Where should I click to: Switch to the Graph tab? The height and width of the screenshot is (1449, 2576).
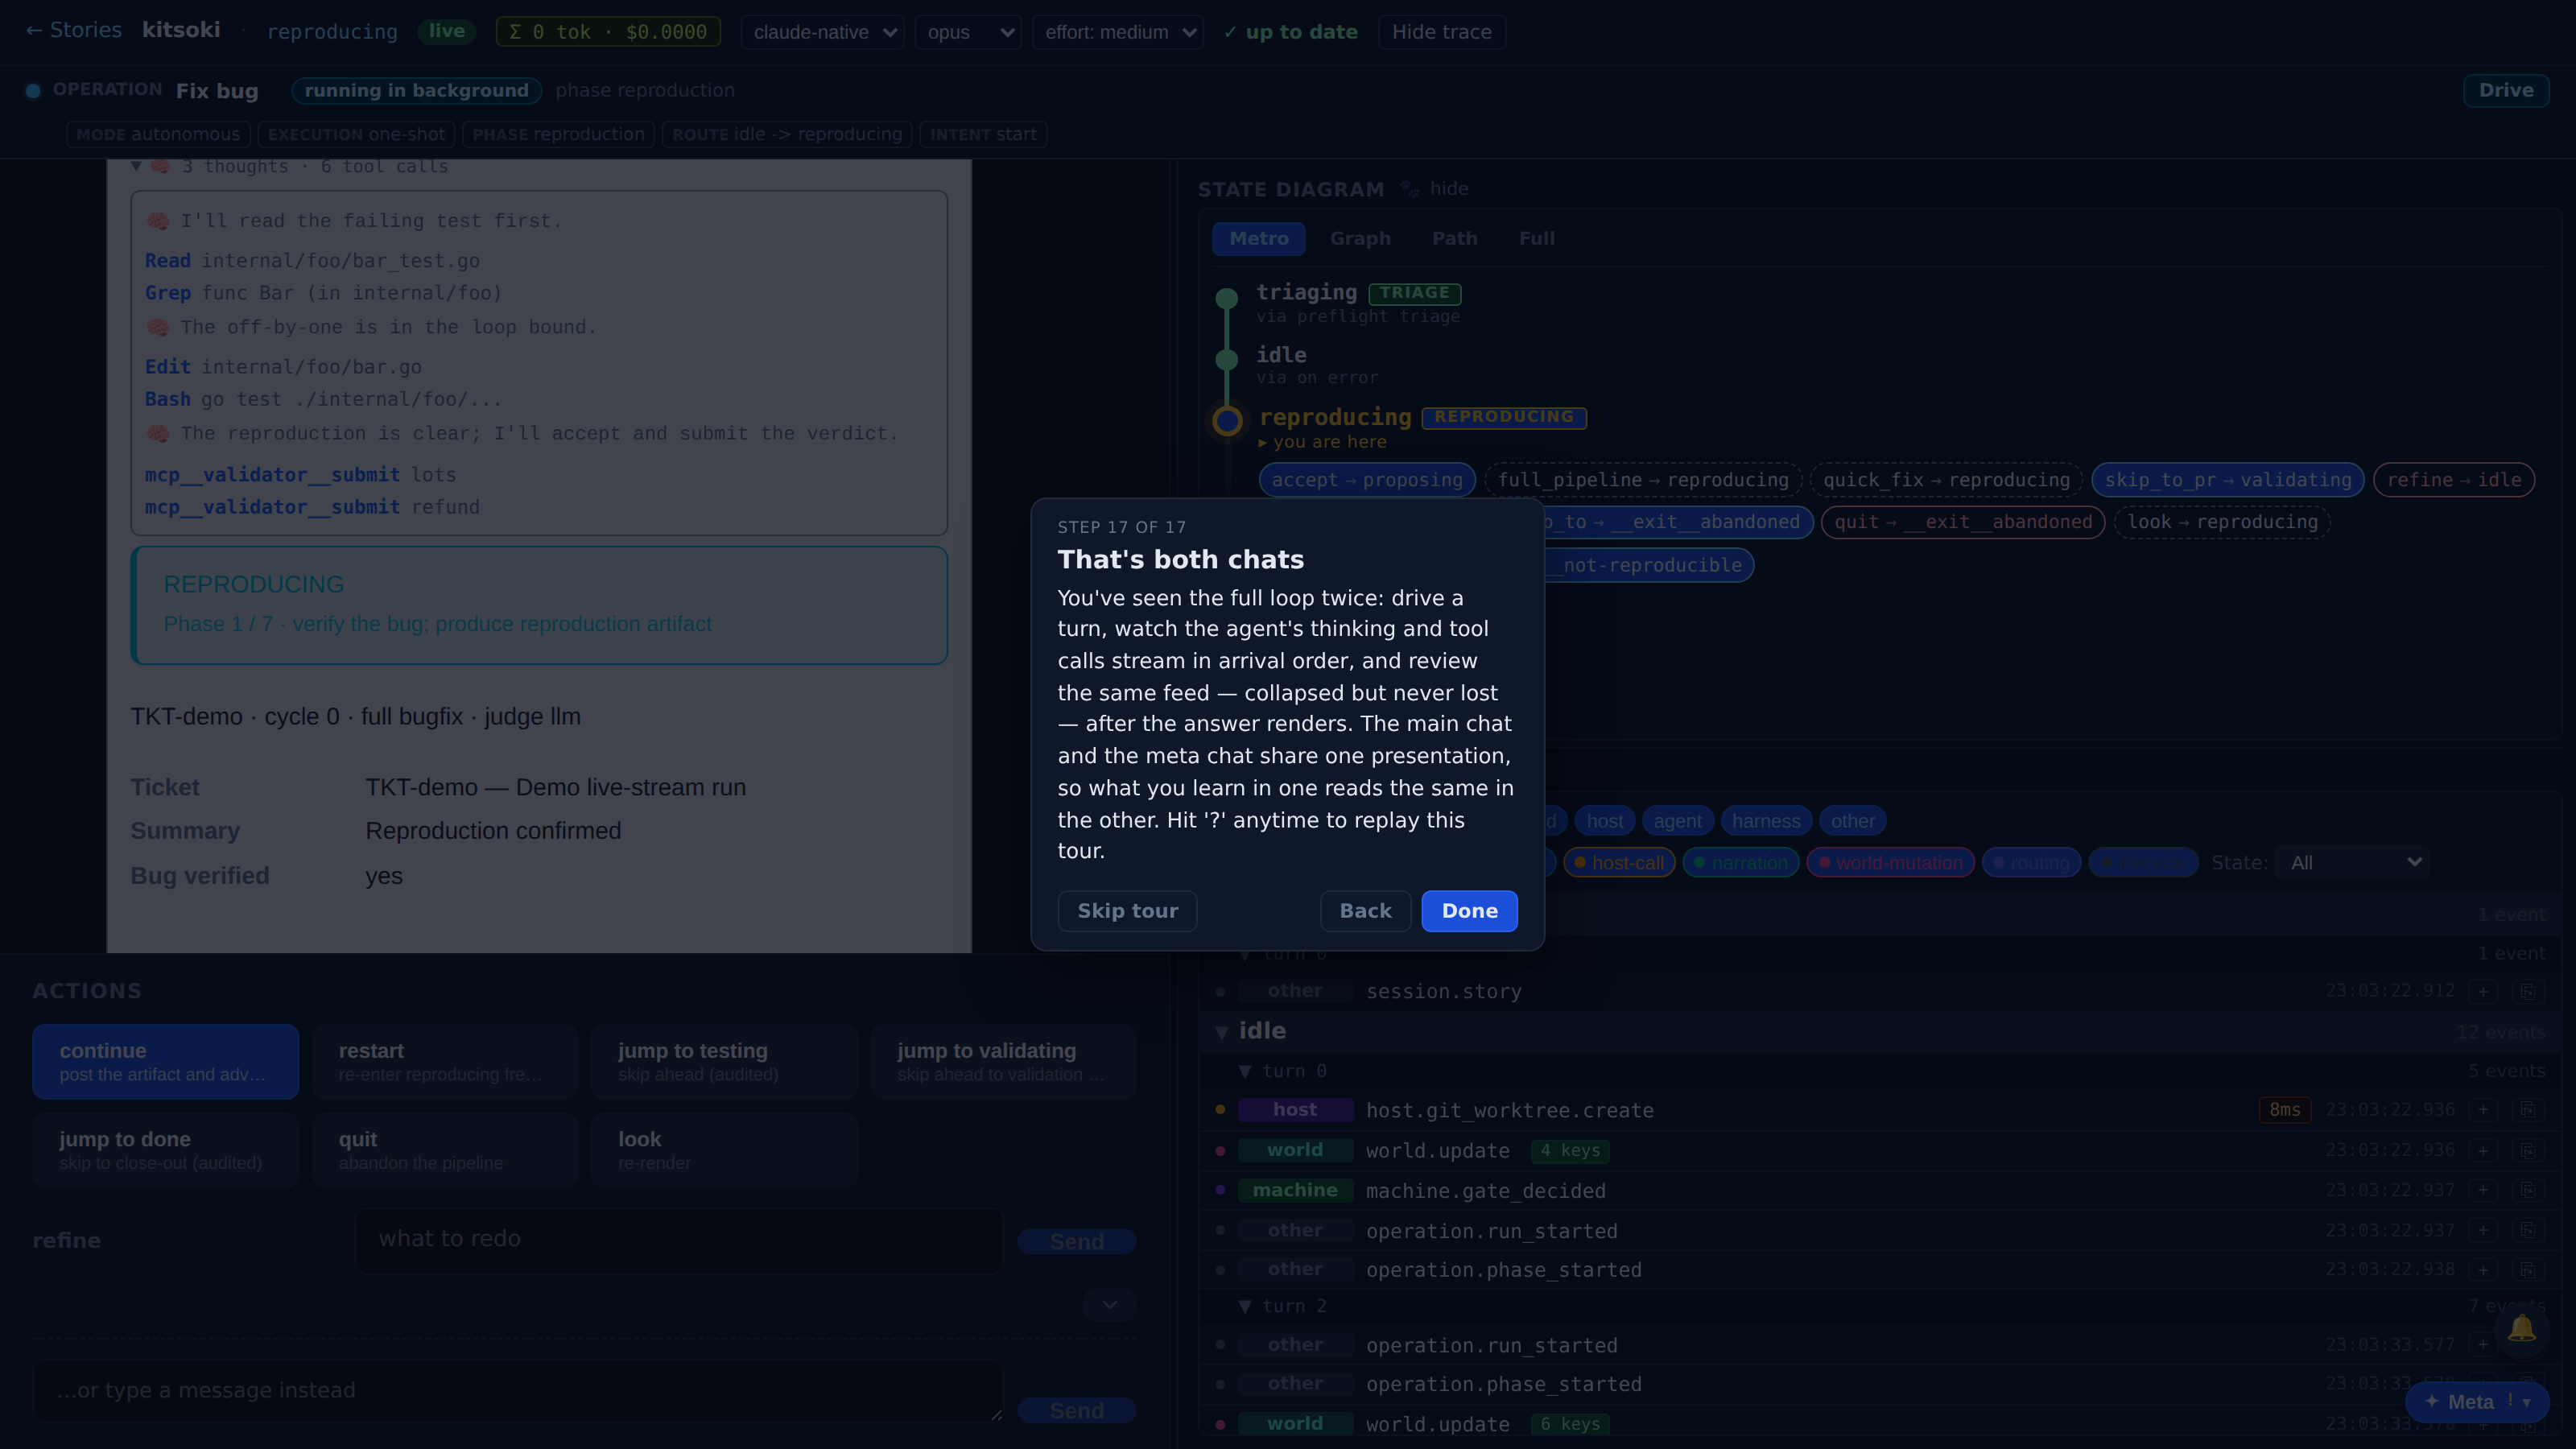coord(1360,238)
